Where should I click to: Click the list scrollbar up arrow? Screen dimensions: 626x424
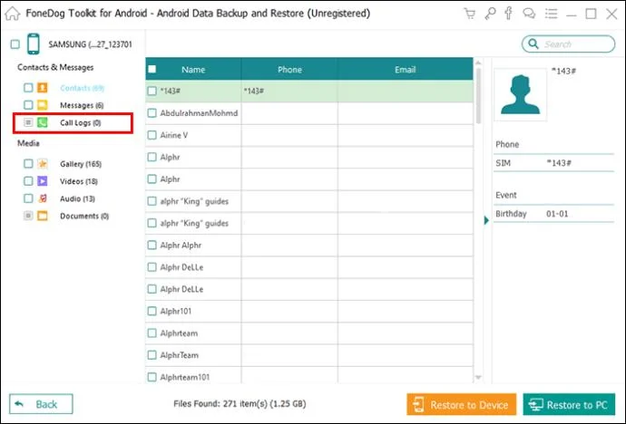click(x=478, y=63)
